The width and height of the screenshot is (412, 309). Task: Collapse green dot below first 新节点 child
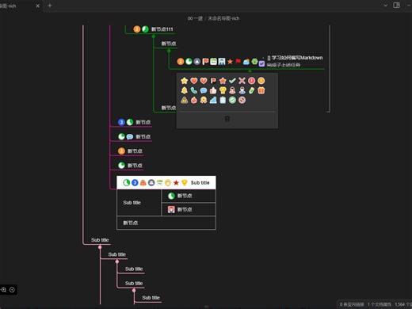pos(169,51)
